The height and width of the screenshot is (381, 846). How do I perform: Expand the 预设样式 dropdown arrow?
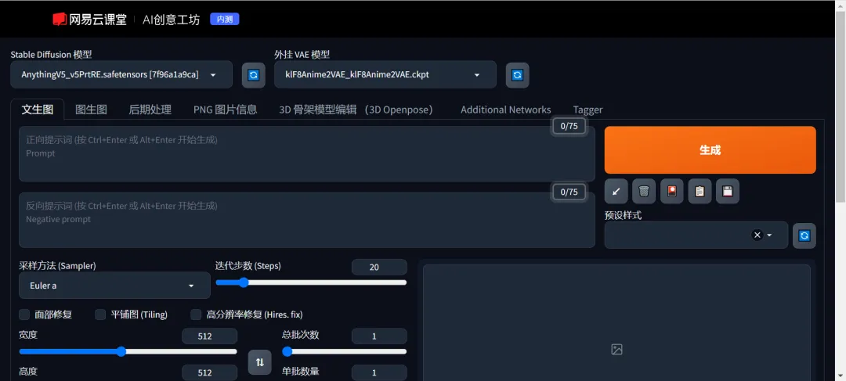click(770, 235)
